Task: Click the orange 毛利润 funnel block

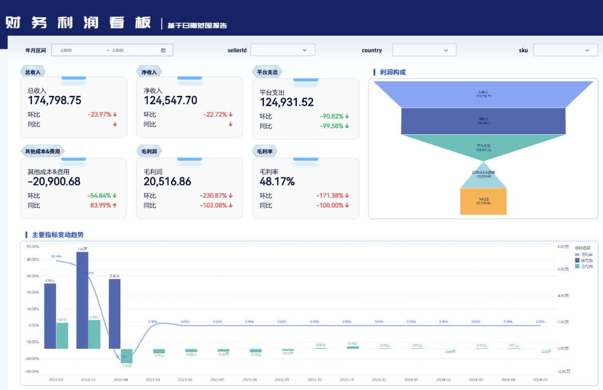Action: point(483,202)
